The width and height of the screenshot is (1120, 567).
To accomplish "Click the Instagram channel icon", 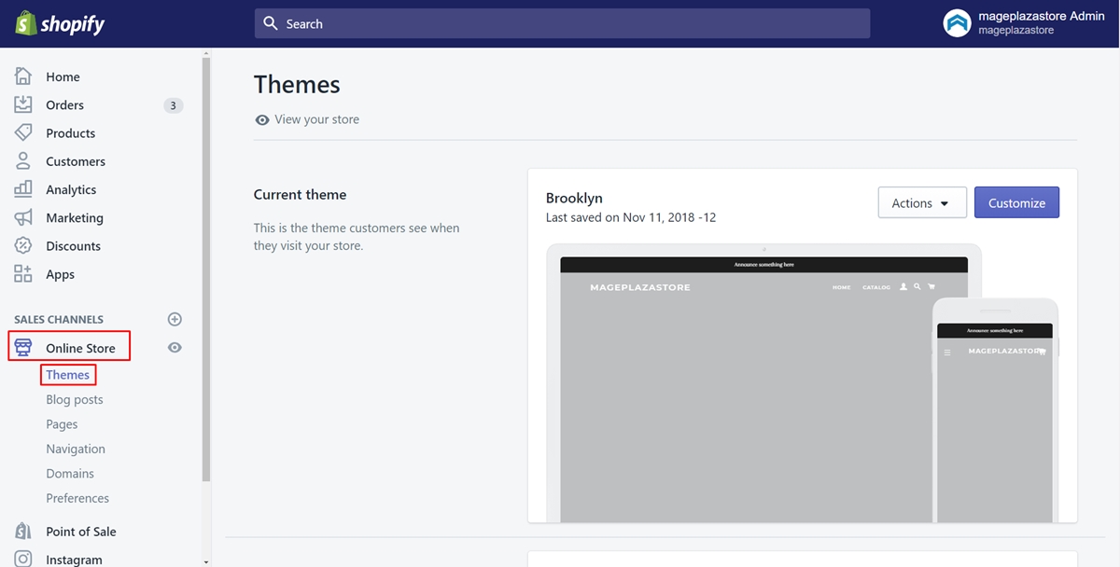I will [x=23, y=559].
